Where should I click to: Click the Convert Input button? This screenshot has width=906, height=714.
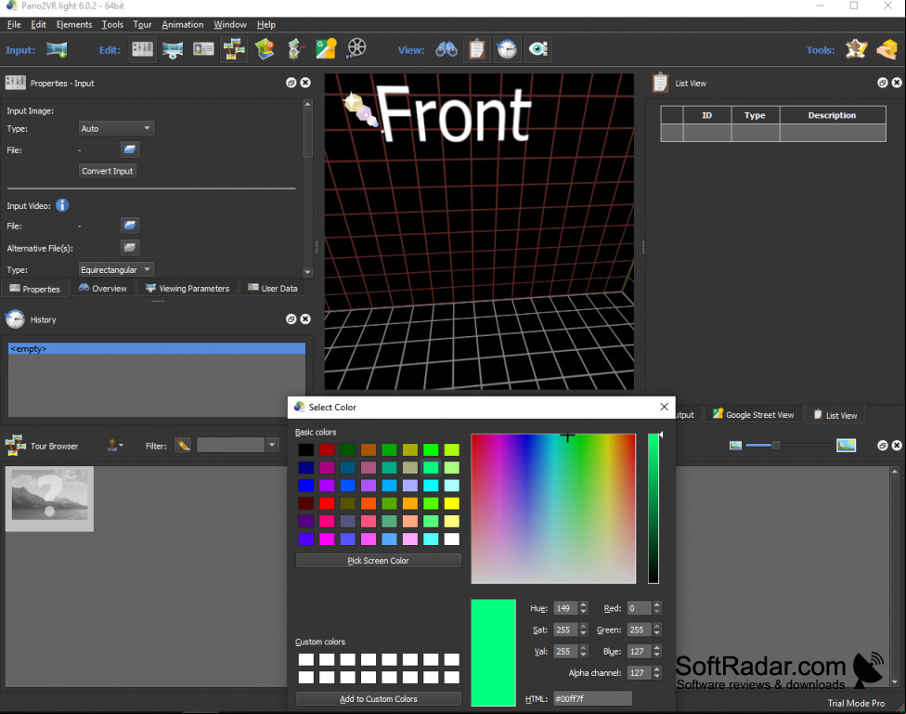tap(108, 171)
